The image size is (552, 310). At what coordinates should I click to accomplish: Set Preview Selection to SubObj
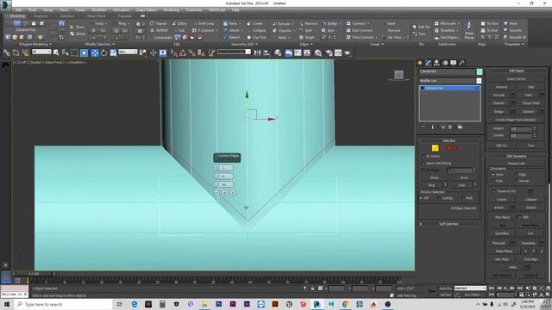click(x=439, y=198)
